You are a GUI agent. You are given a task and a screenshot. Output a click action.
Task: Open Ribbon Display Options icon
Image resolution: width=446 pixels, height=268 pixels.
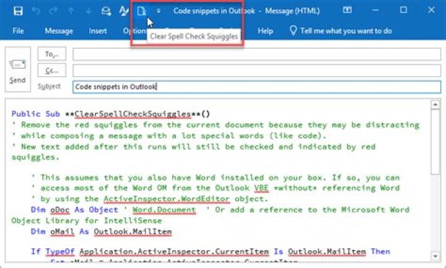pos(347,11)
